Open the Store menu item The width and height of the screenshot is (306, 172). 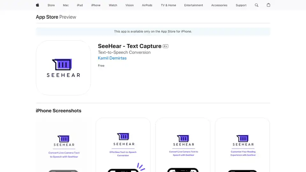point(51,5)
